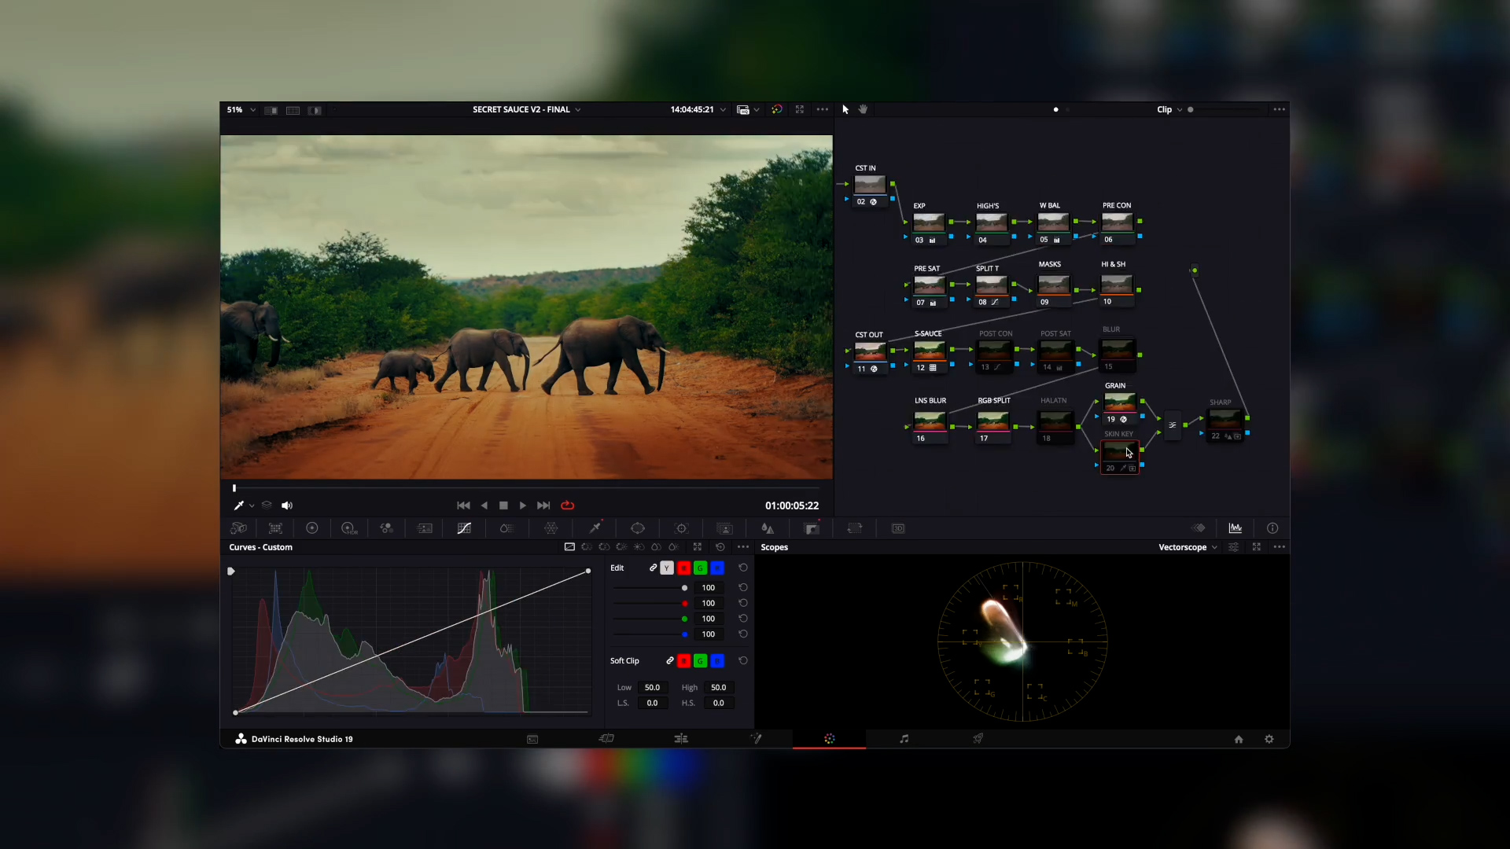This screenshot has width=1510, height=849.
Task: Toggle Edit curve channel ganging link
Action: (x=653, y=568)
